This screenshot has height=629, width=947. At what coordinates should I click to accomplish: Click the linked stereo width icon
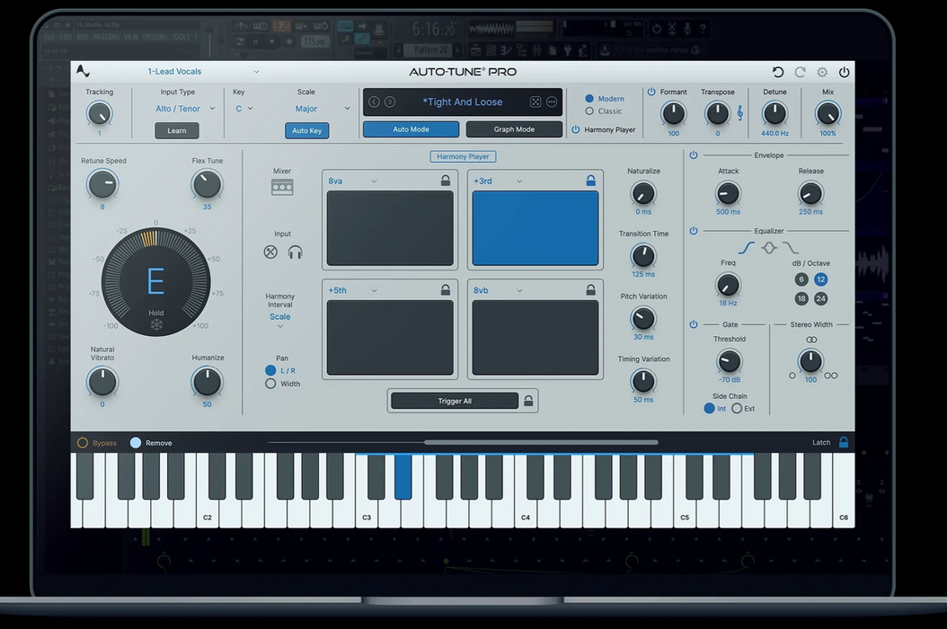coord(811,340)
